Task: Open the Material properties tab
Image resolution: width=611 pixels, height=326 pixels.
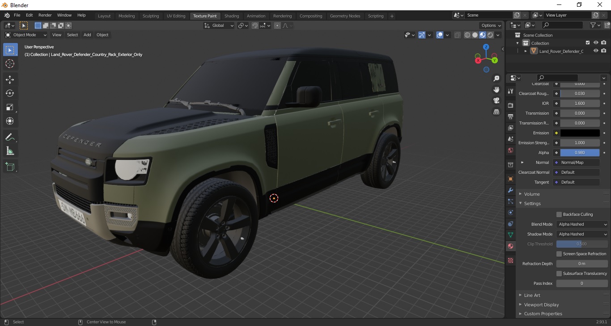Action: [510, 246]
